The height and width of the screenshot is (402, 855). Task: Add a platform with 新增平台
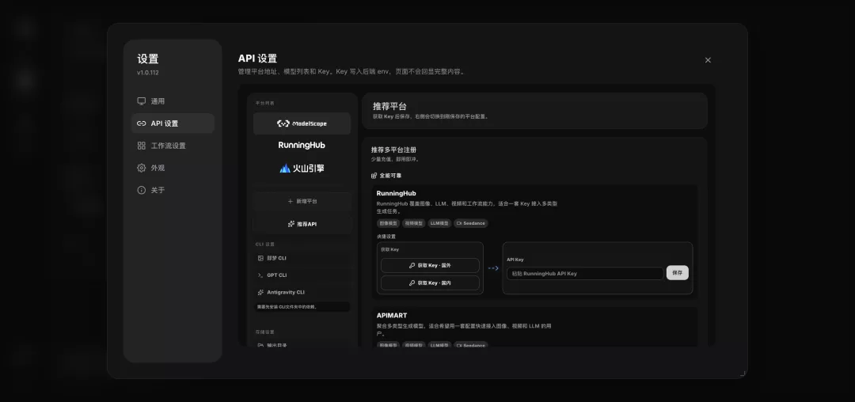pos(302,202)
